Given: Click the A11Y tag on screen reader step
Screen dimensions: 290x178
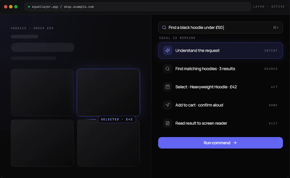Looking at the screenshot, I should coord(273,123).
